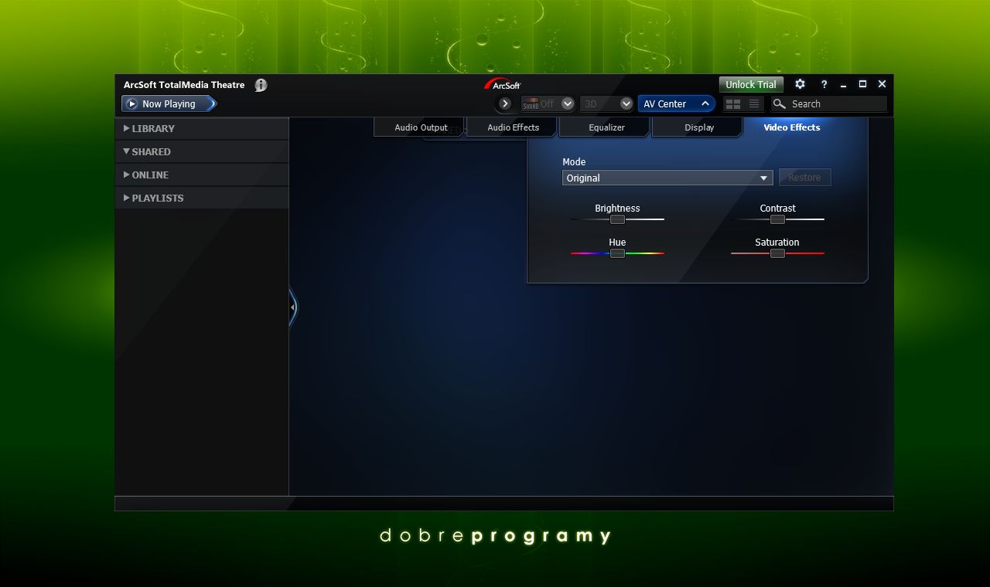The image size is (990, 587).
Task: Click the Contrast slider handle
Action: coord(777,219)
